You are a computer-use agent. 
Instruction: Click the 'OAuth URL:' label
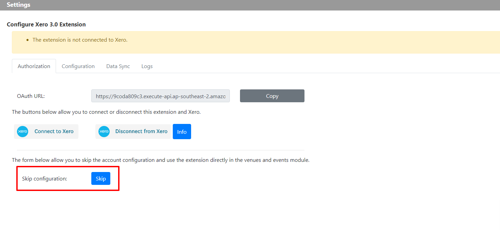(x=31, y=96)
